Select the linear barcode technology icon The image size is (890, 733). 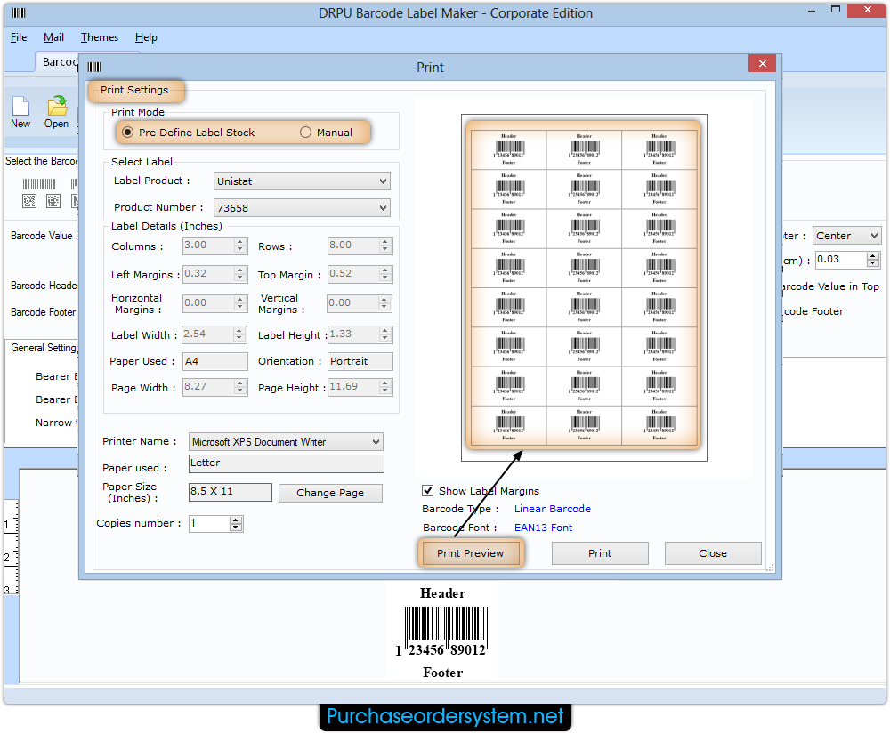tap(39, 183)
